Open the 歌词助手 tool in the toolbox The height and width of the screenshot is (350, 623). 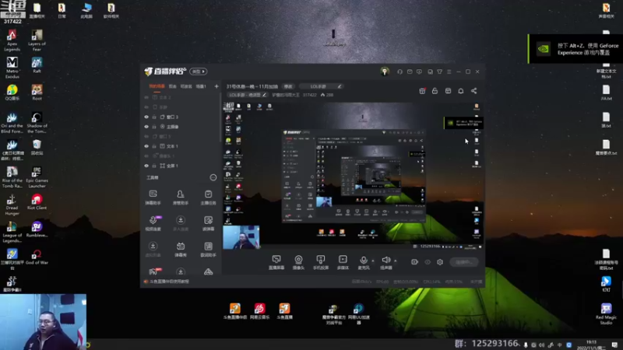pyautogui.click(x=208, y=250)
